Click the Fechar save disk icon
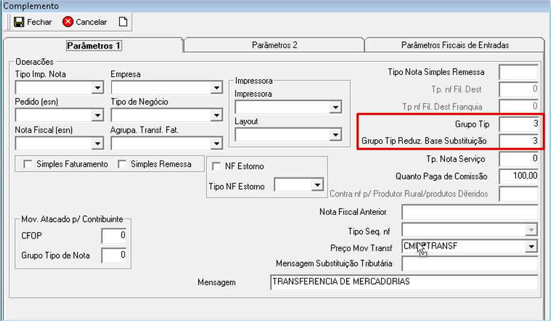The width and height of the screenshot is (551, 321). click(x=19, y=22)
